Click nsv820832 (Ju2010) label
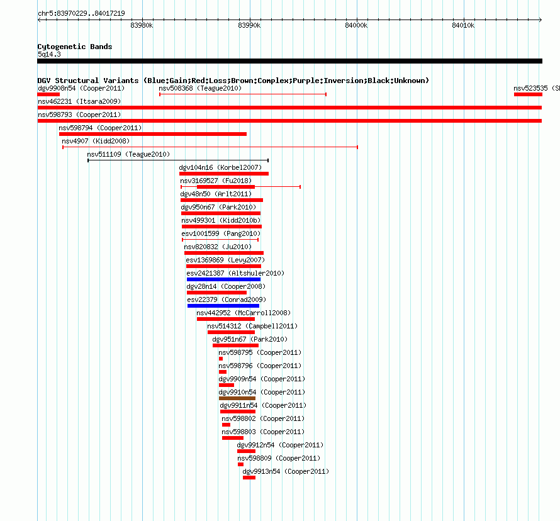 218,247
